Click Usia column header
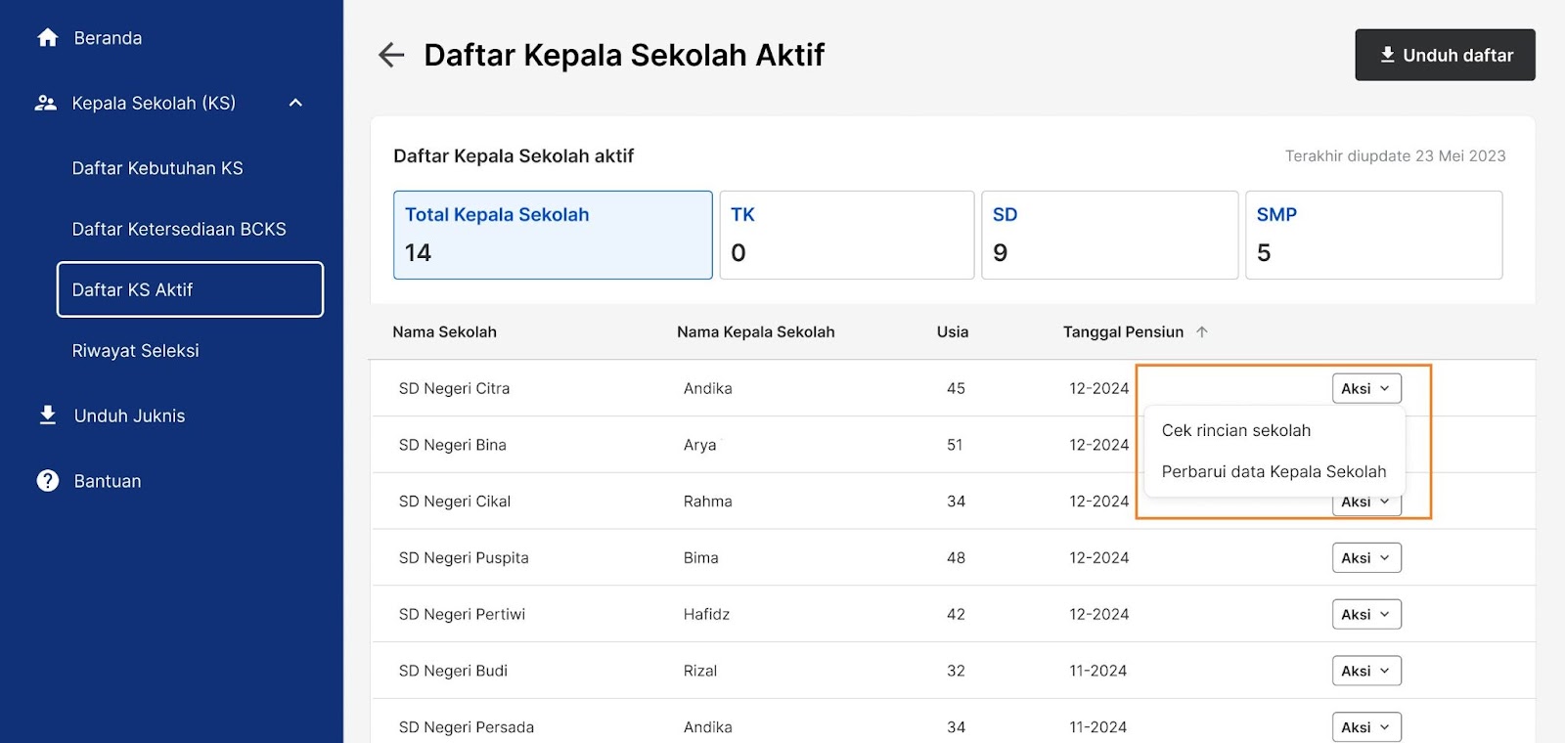 point(953,332)
